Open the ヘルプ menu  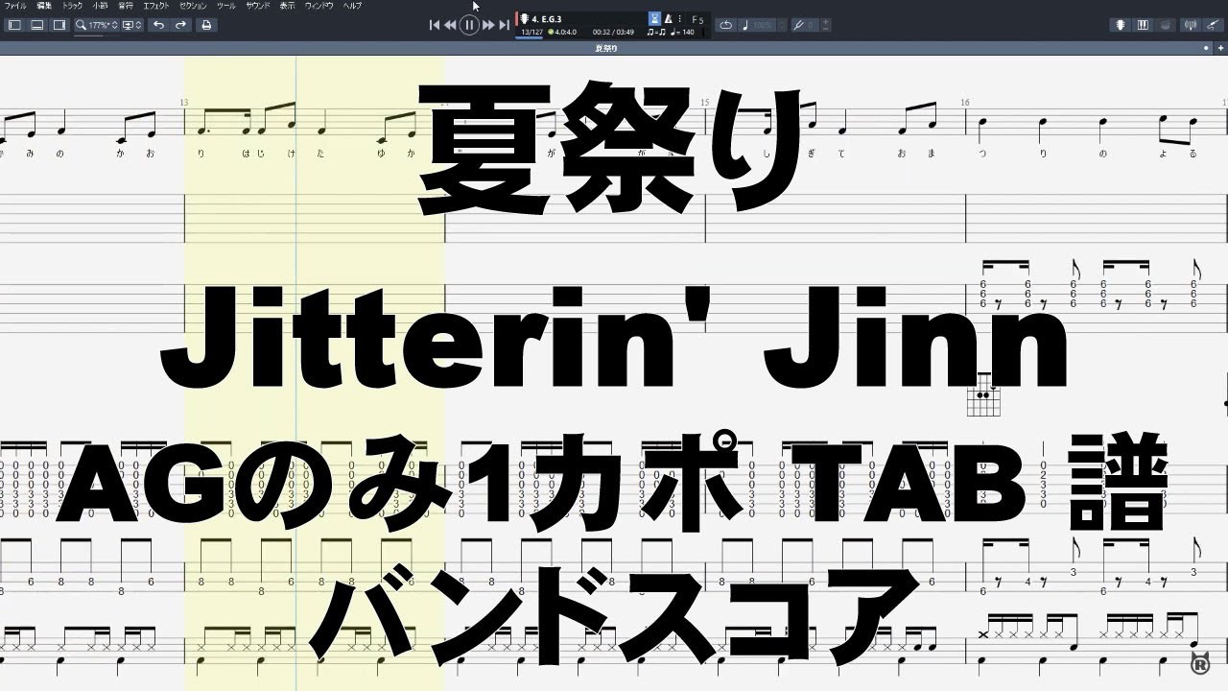click(353, 6)
